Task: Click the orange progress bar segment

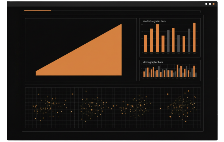Action: (x=37, y=11)
